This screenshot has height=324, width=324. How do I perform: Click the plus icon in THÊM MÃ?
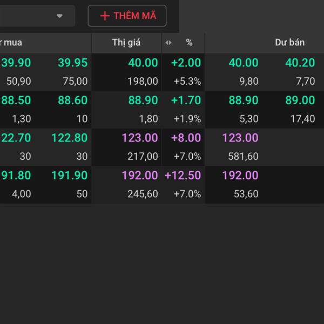pos(105,16)
